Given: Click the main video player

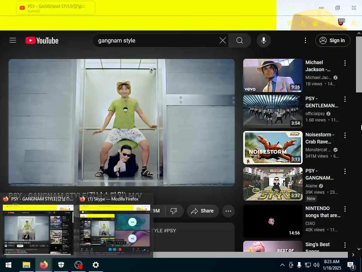Looking at the screenshot, I should tap(122, 122).
